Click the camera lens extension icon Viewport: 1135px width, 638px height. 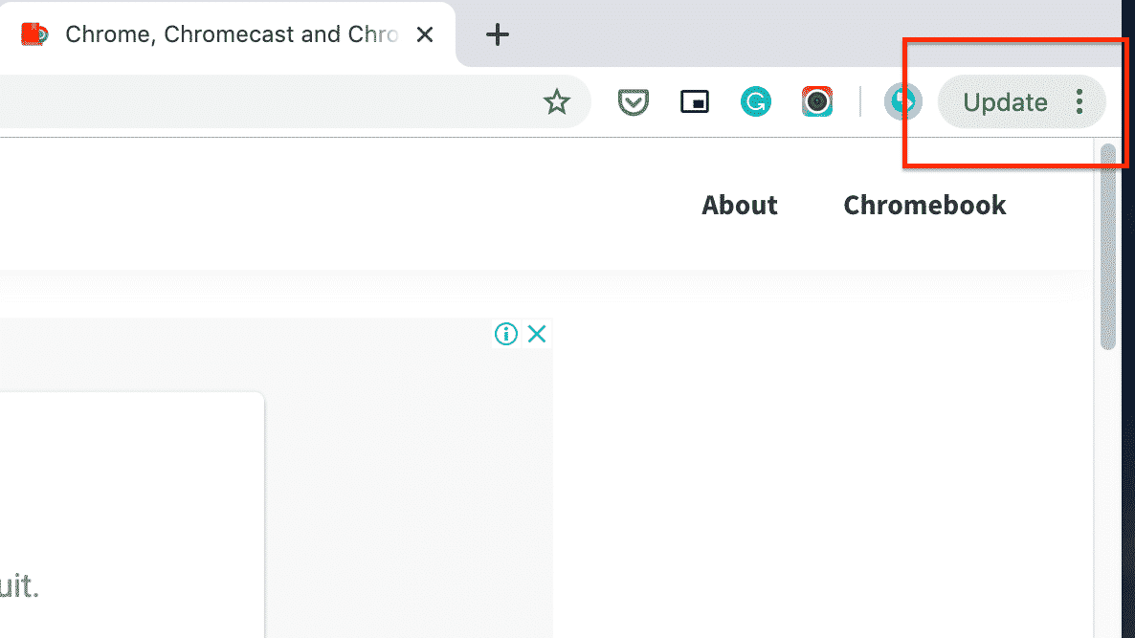click(817, 101)
